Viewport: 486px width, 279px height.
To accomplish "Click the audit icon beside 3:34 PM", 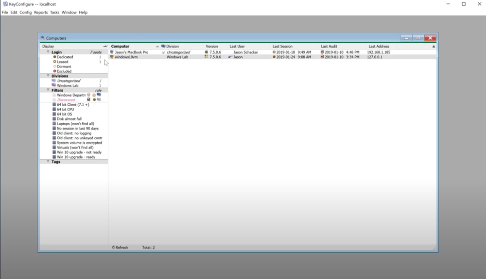I will [322, 57].
